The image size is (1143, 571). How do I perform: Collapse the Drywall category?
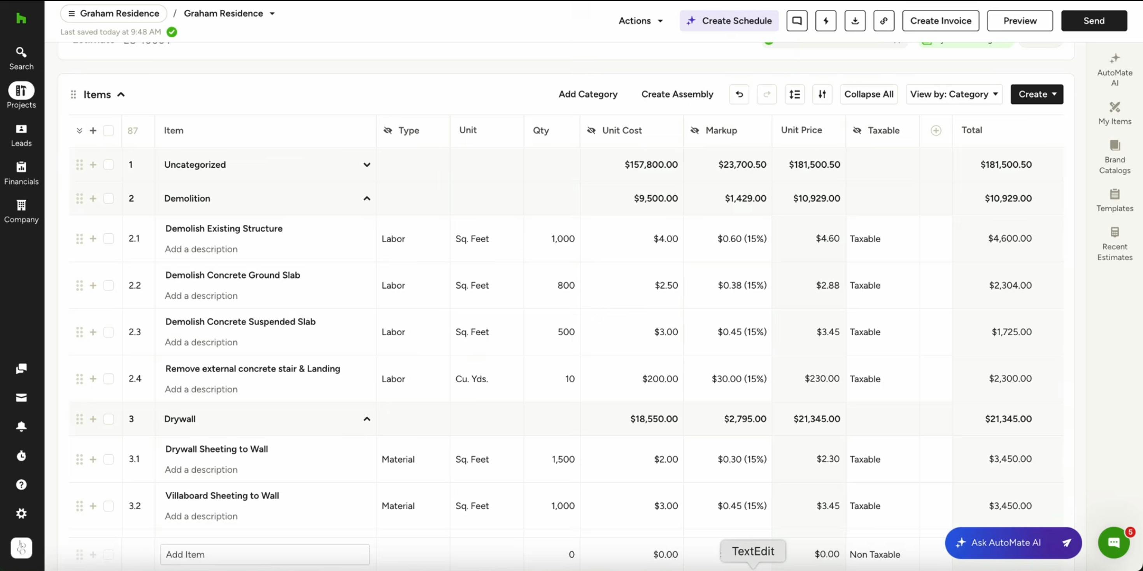click(366, 419)
